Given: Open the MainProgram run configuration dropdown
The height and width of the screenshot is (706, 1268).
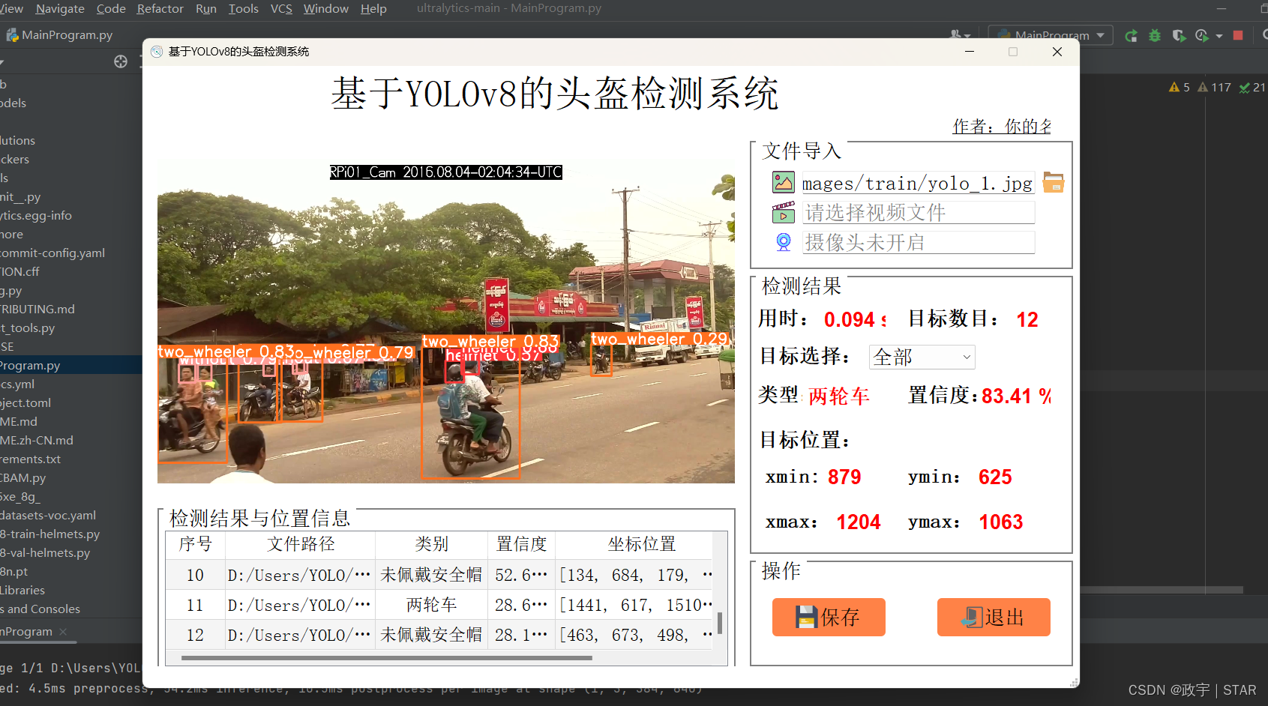Looking at the screenshot, I should click(1051, 35).
